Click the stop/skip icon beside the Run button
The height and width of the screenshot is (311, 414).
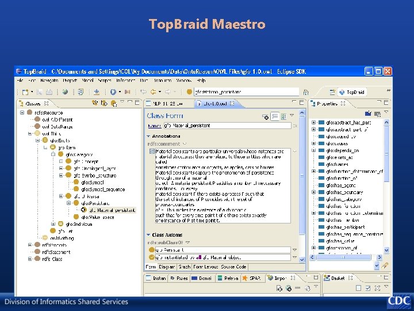pos(128,92)
